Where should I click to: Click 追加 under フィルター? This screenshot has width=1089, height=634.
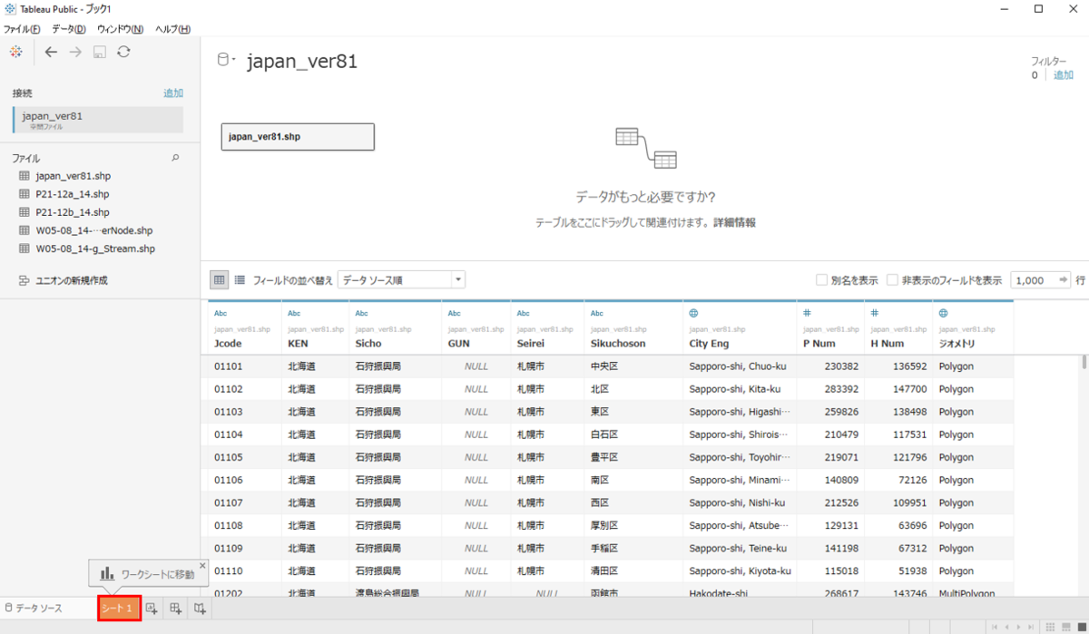1063,75
